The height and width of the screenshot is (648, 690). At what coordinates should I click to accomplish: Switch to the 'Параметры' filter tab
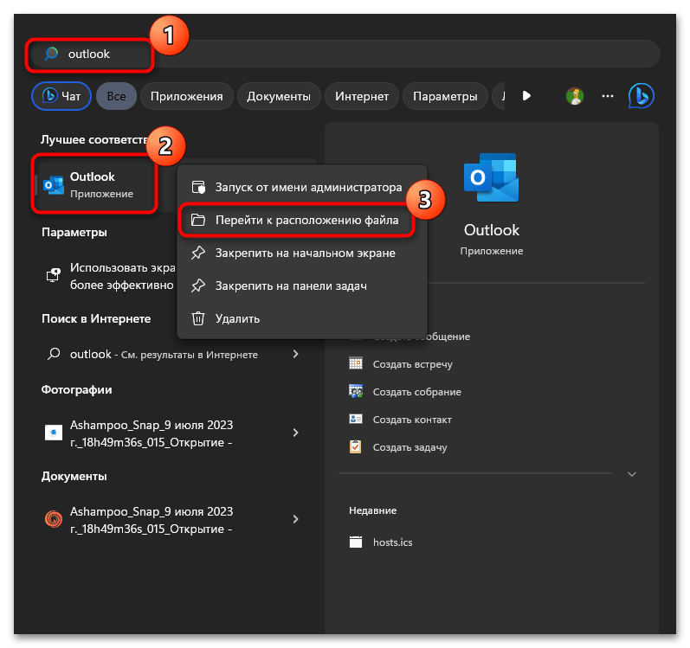tap(445, 96)
